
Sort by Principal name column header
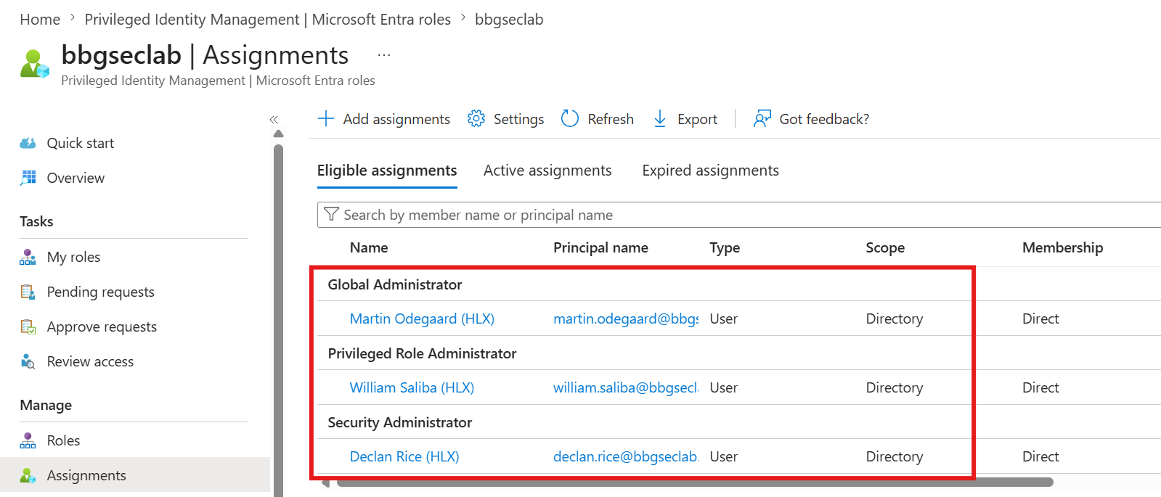tap(600, 247)
